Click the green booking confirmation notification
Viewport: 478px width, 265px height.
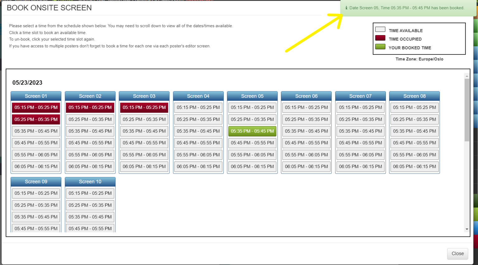point(409,8)
